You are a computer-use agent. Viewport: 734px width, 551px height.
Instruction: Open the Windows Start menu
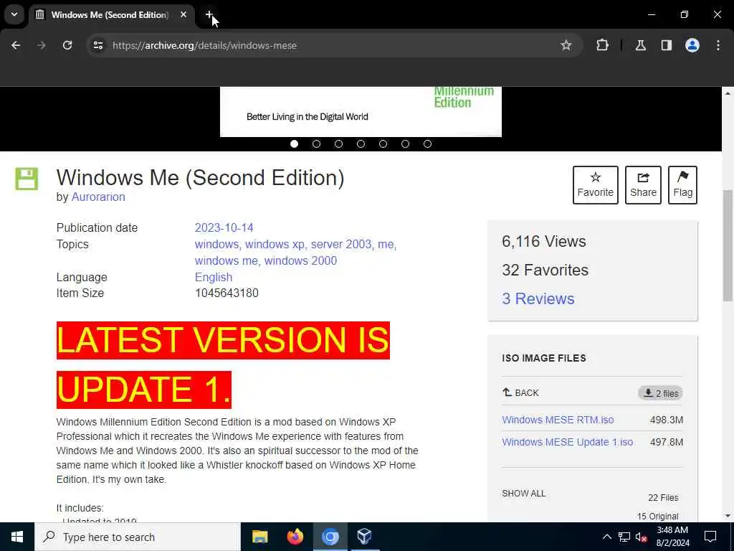tap(17, 537)
